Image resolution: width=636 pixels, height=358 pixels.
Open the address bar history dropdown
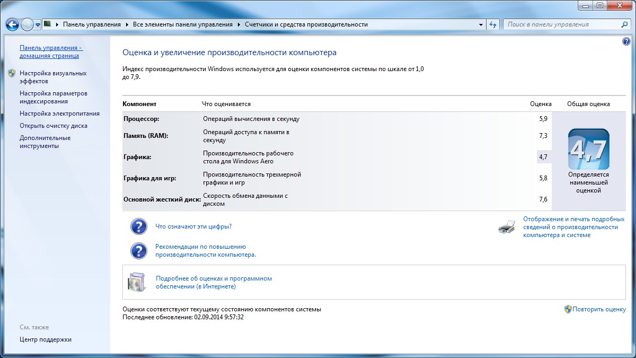click(x=481, y=24)
